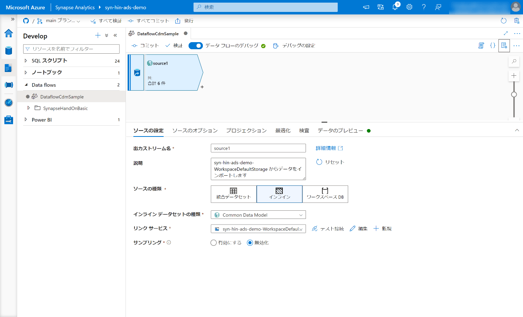
Task: Search the data flow canvas
Action: tap(514, 61)
